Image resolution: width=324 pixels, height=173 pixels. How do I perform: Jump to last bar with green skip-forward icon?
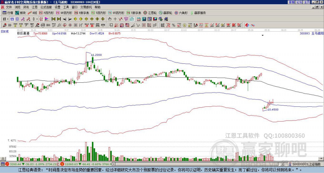tap(59, 19)
